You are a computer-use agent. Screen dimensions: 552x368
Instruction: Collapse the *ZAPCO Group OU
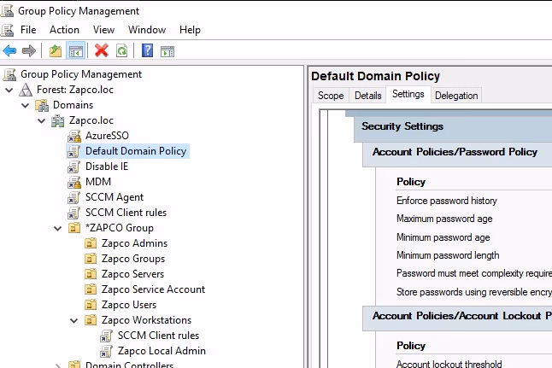tap(58, 228)
